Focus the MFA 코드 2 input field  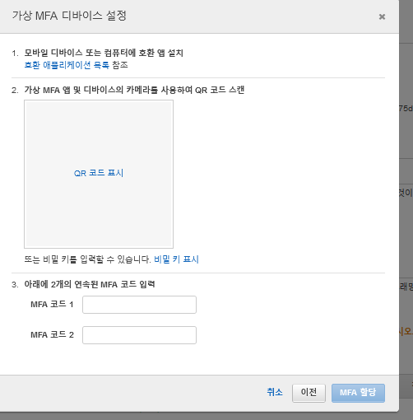[x=139, y=335]
